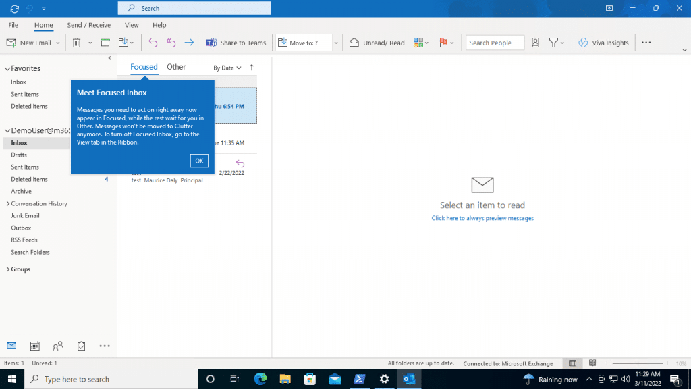Expand the Groups section
691x389 pixels.
pyautogui.click(x=8, y=269)
